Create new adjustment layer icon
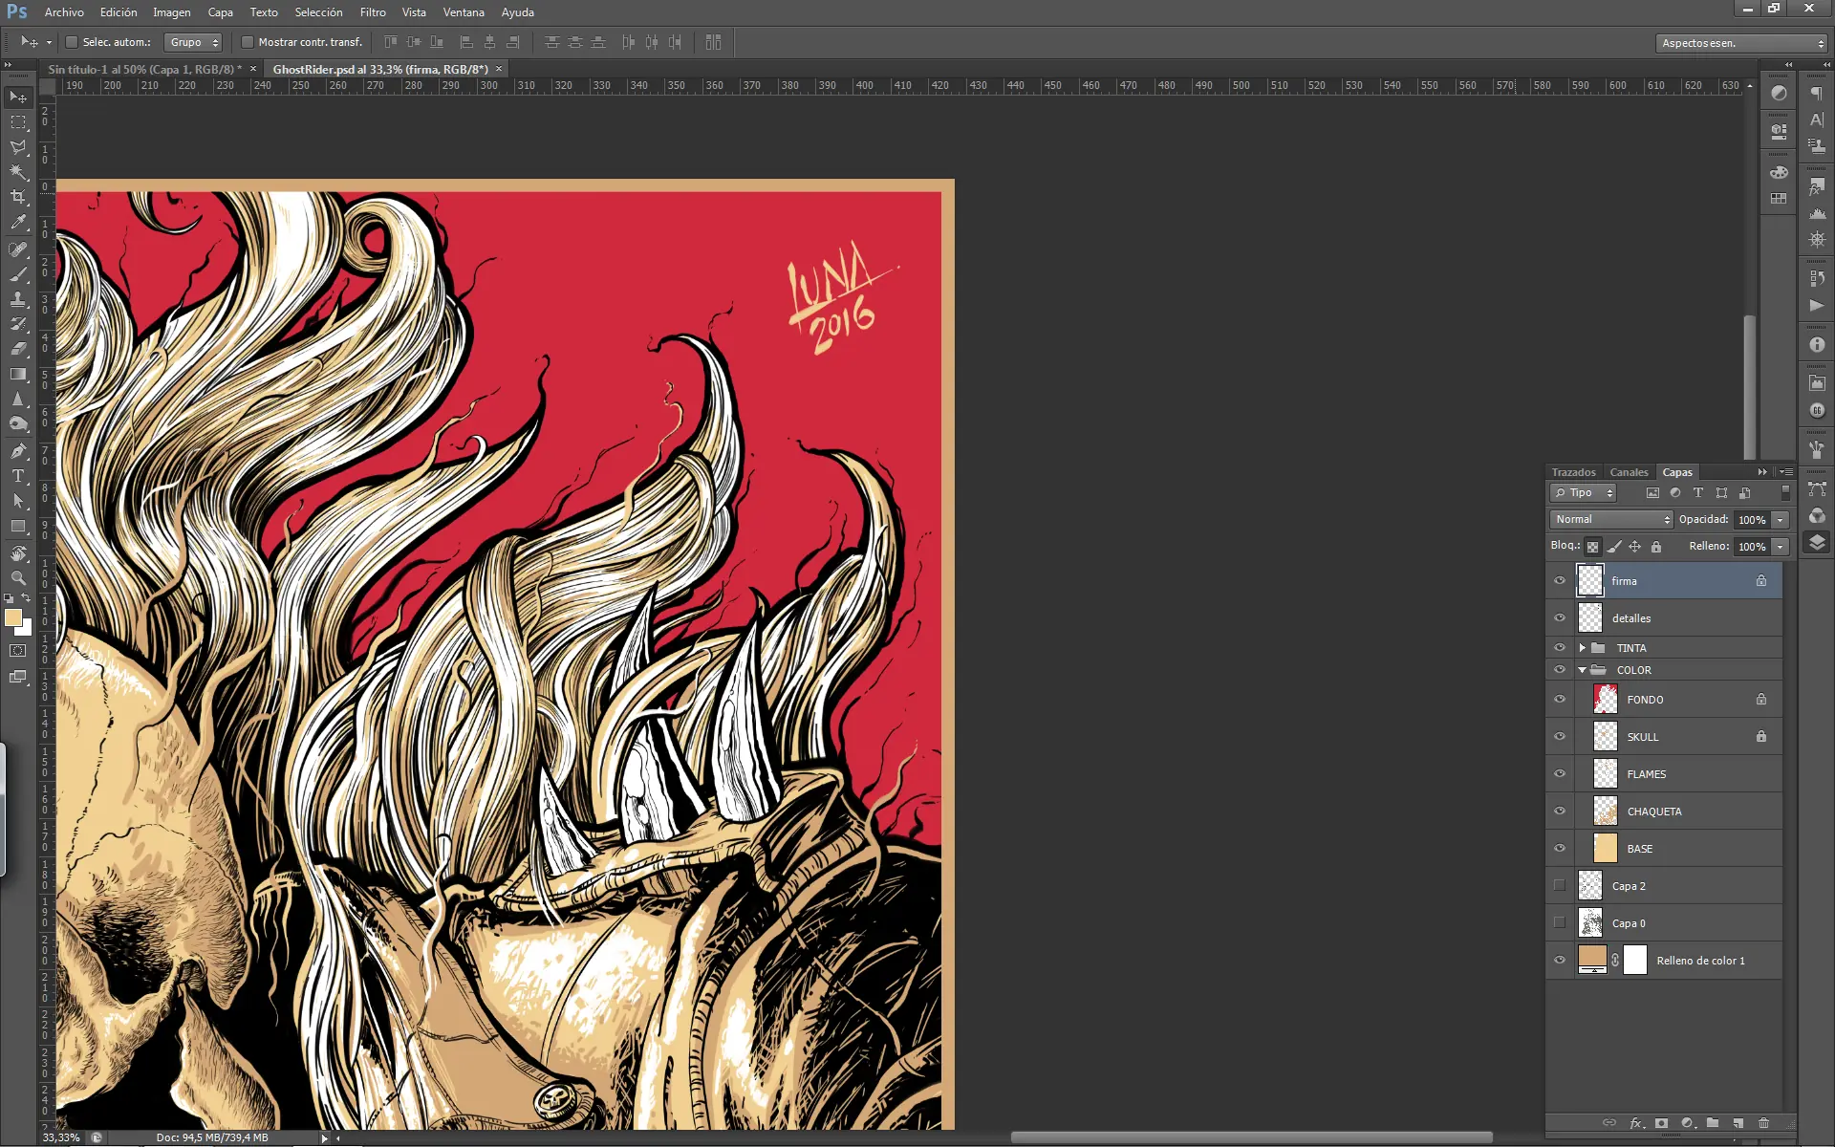The height and width of the screenshot is (1147, 1835). pyautogui.click(x=1688, y=1123)
